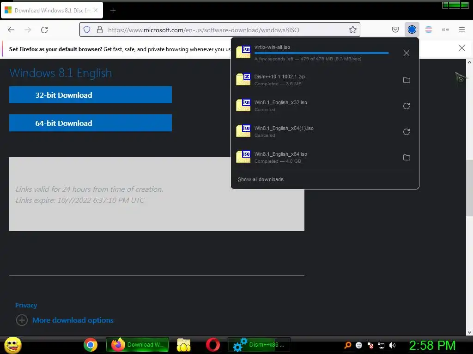This screenshot has width=473, height=354.
Task: Click the Win8.1_English_x64(1).iso file icon
Action: coord(243,130)
